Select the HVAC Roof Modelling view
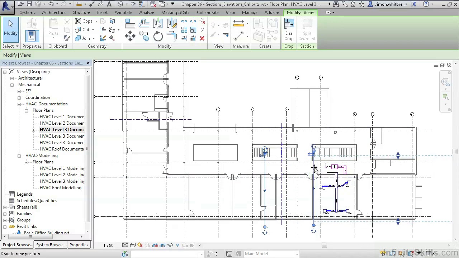 (x=61, y=188)
